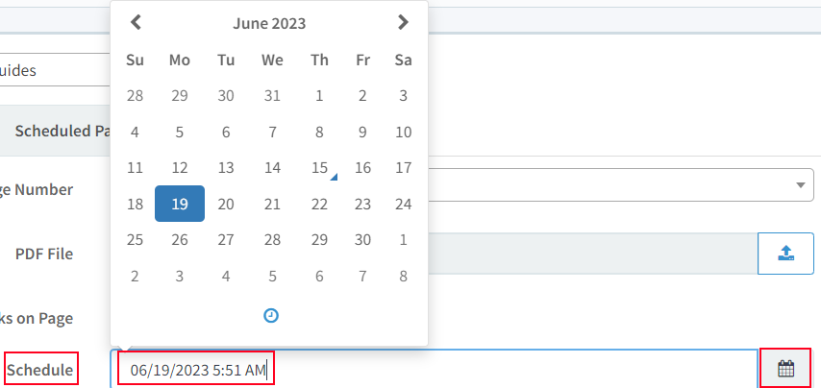The width and height of the screenshot is (821, 388).
Task: Select June 20 in calendar
Action: 226,204
